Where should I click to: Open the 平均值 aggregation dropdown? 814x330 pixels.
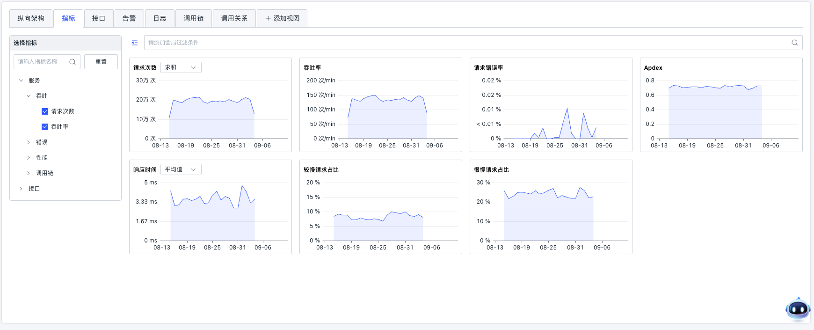181,169
